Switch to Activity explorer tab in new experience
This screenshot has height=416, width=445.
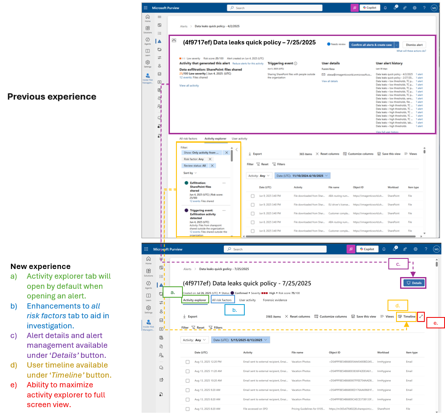coord(195,300)
